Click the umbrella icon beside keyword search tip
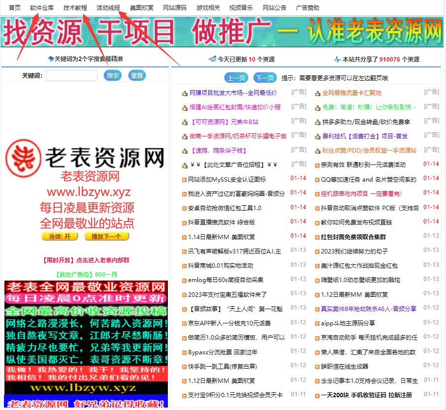The height and width of the screenshot is (410, 446). 51,59
